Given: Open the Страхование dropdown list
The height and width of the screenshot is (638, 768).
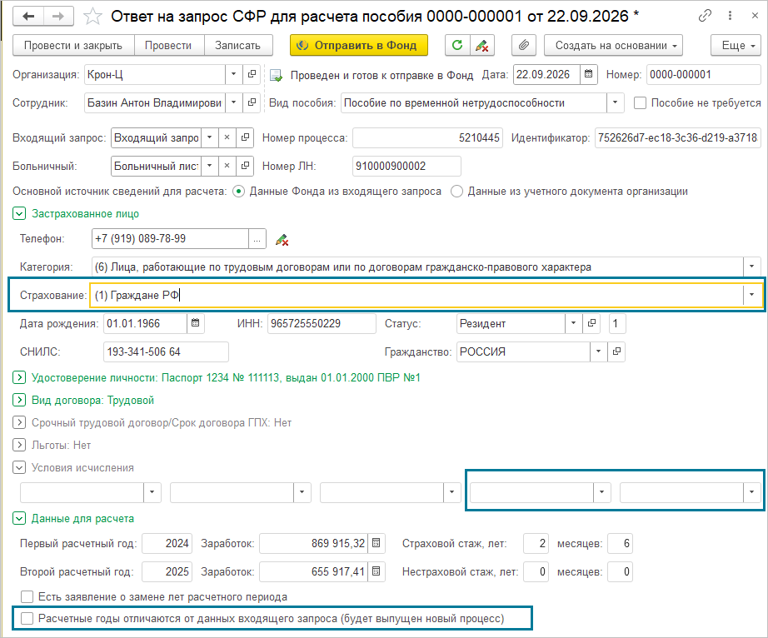Looking at the screenshot, I should click(x=751, y=295).
